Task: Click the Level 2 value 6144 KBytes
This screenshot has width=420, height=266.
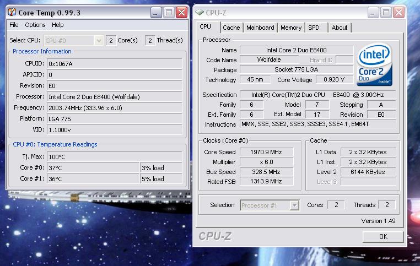Action: pos(368,172)
